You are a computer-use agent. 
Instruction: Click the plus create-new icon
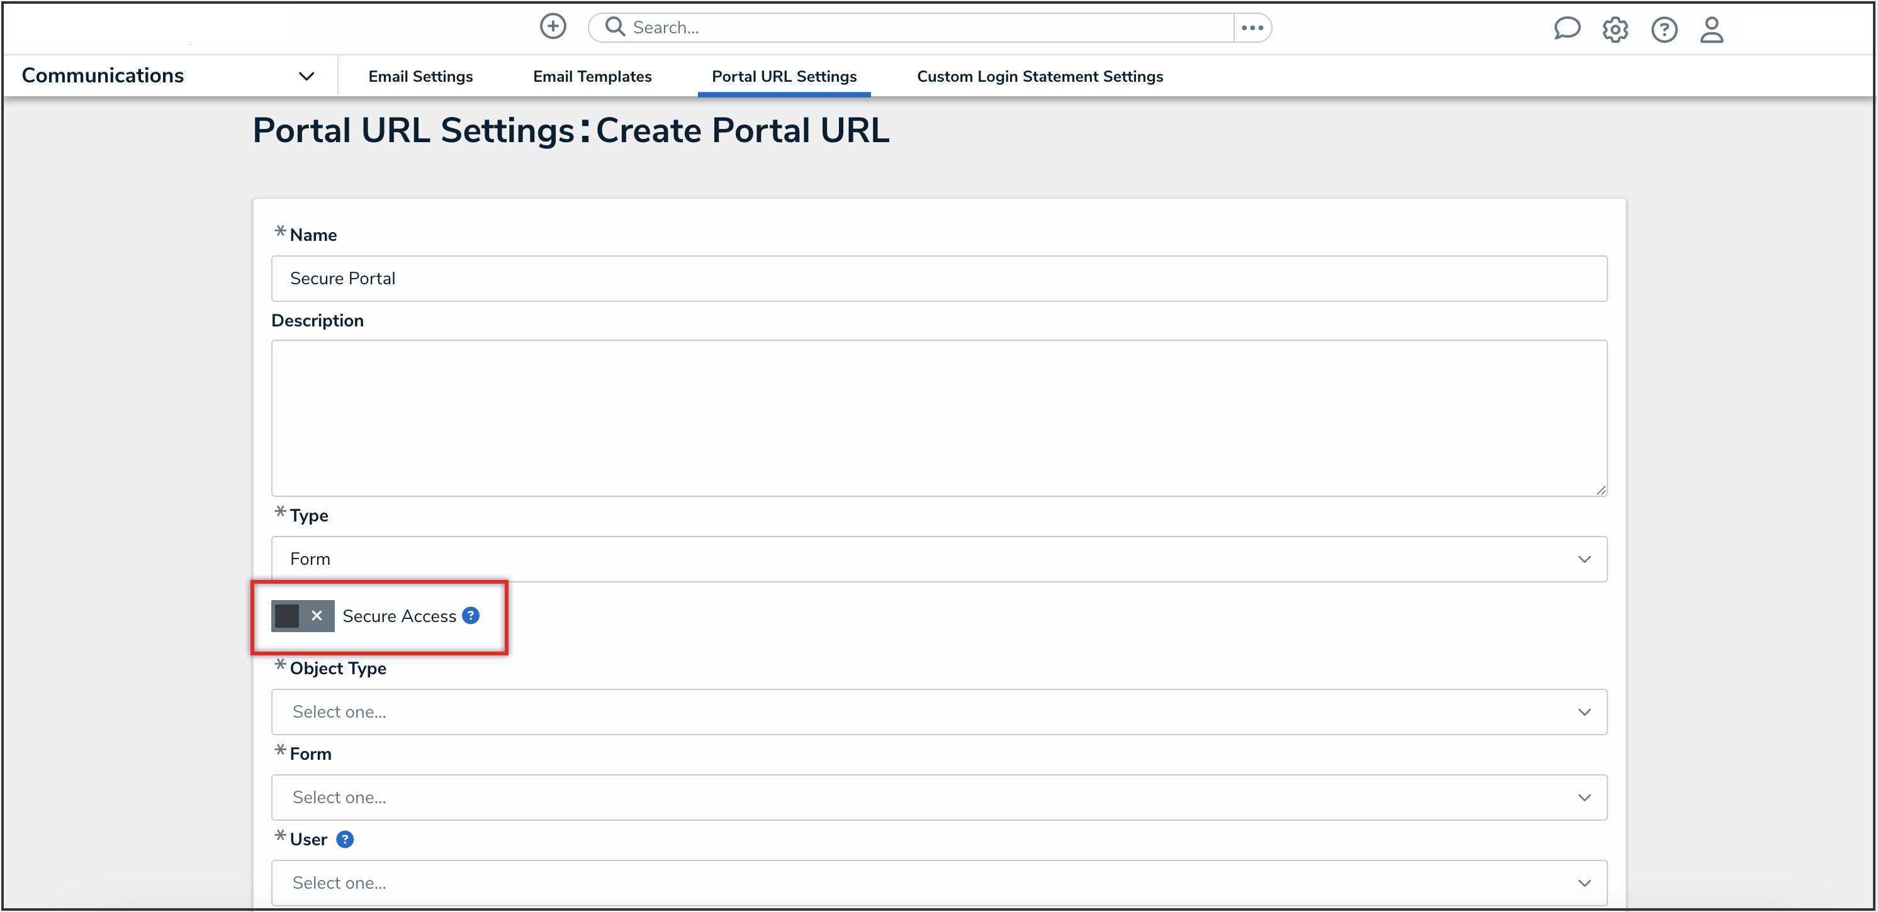pyautogui.click(x=553, y=27)
